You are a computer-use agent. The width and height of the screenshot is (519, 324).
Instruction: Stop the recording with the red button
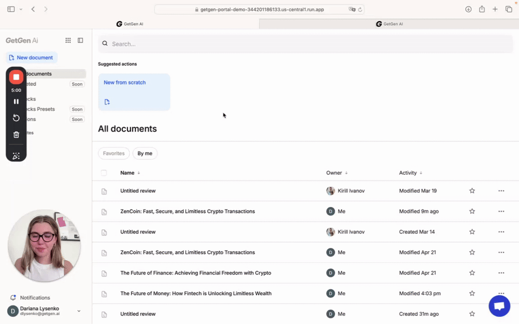click(x=16, y=77)
